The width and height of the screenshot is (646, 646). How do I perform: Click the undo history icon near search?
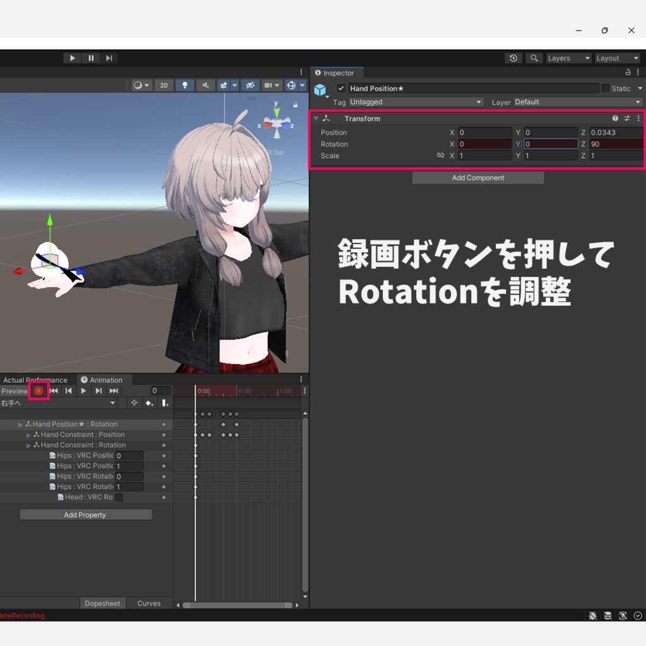tap(514, 57)
